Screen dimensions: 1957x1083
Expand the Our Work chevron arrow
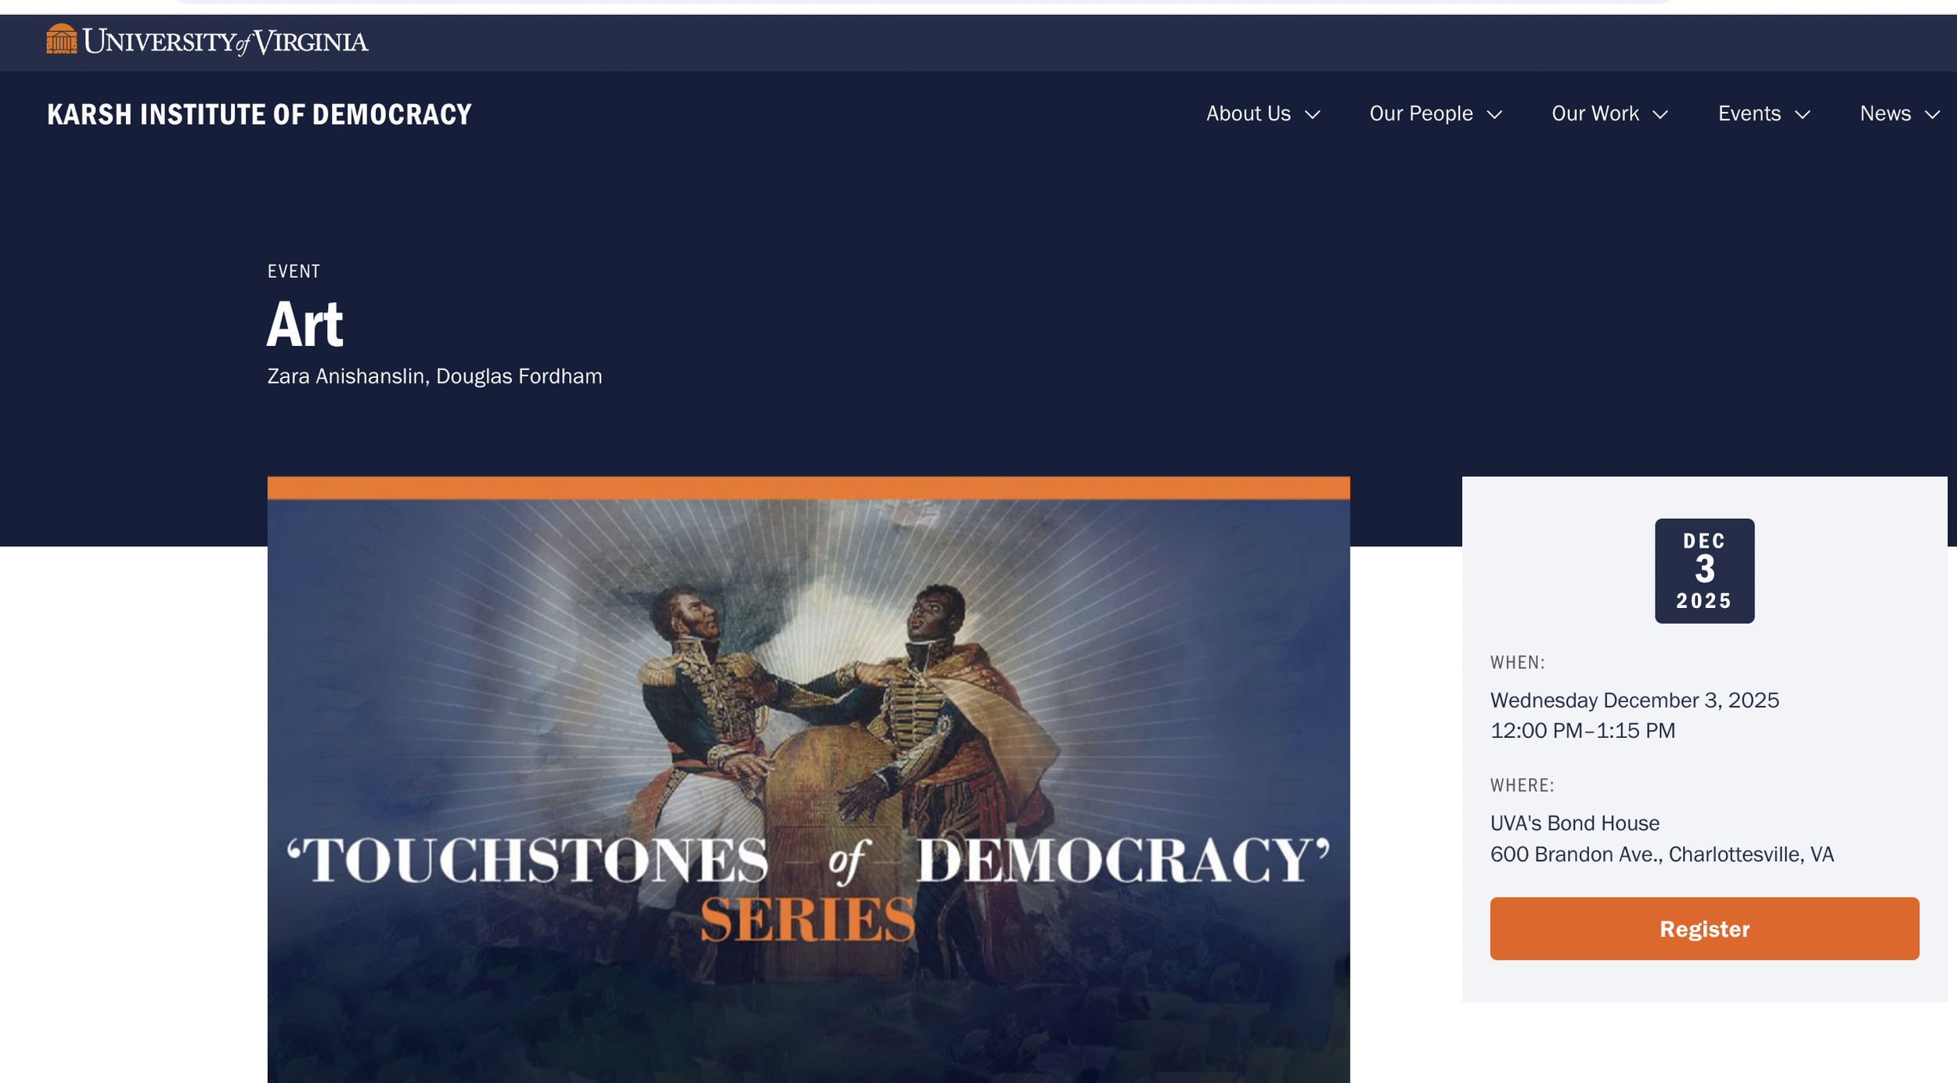1660,115
